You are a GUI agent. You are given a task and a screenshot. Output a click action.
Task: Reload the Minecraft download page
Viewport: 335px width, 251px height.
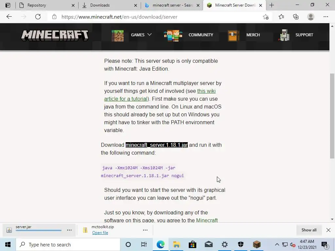click(38, 17)
